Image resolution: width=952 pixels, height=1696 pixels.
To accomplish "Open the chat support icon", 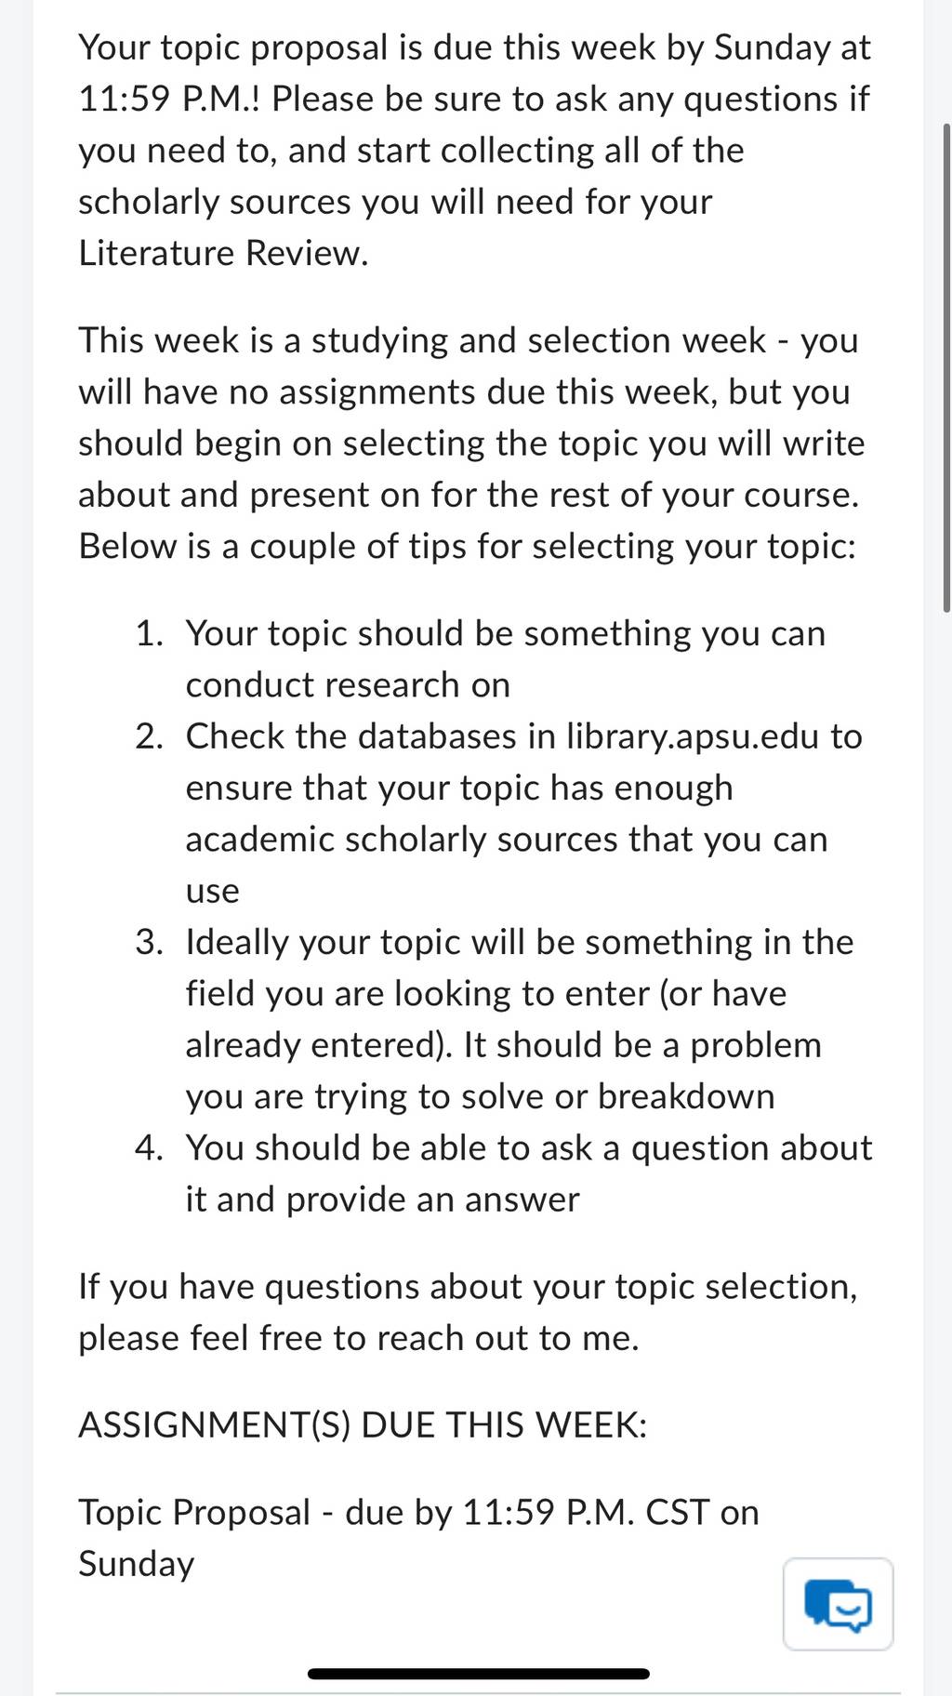I will pos(838,1604).
